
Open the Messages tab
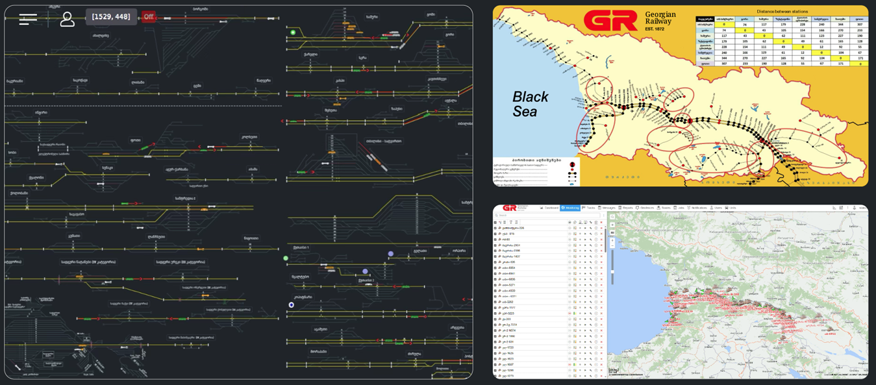pyautogui.click(x=607, y=208)
